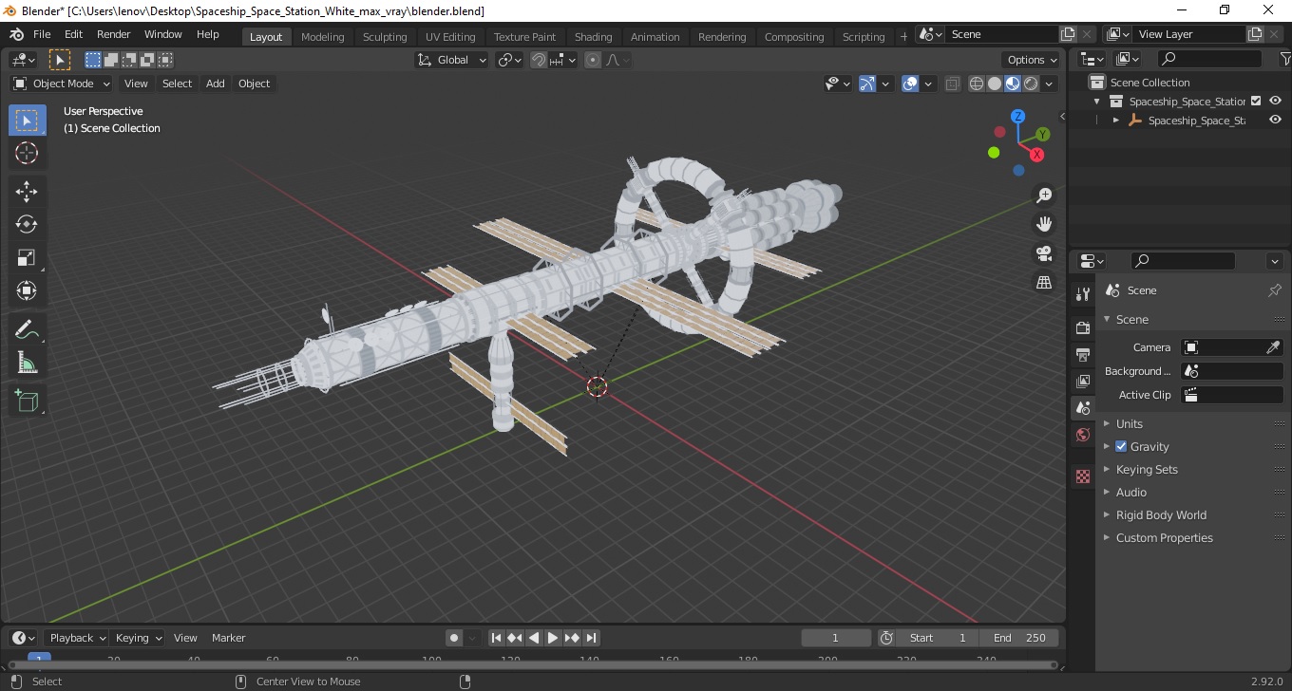
Task: Open the Options dropdown in header
Action: click(1033, 60)
